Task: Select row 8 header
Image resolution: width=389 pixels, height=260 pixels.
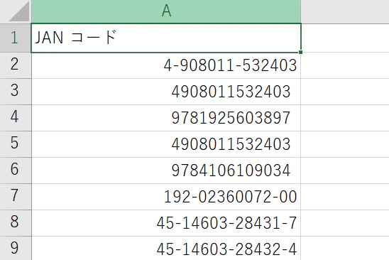Action: coord(16,223)
